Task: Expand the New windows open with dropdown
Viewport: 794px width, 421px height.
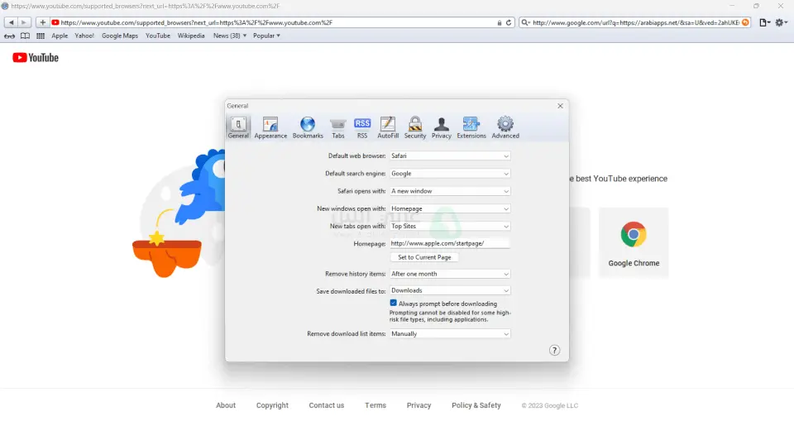Action: tap(450, 208)
